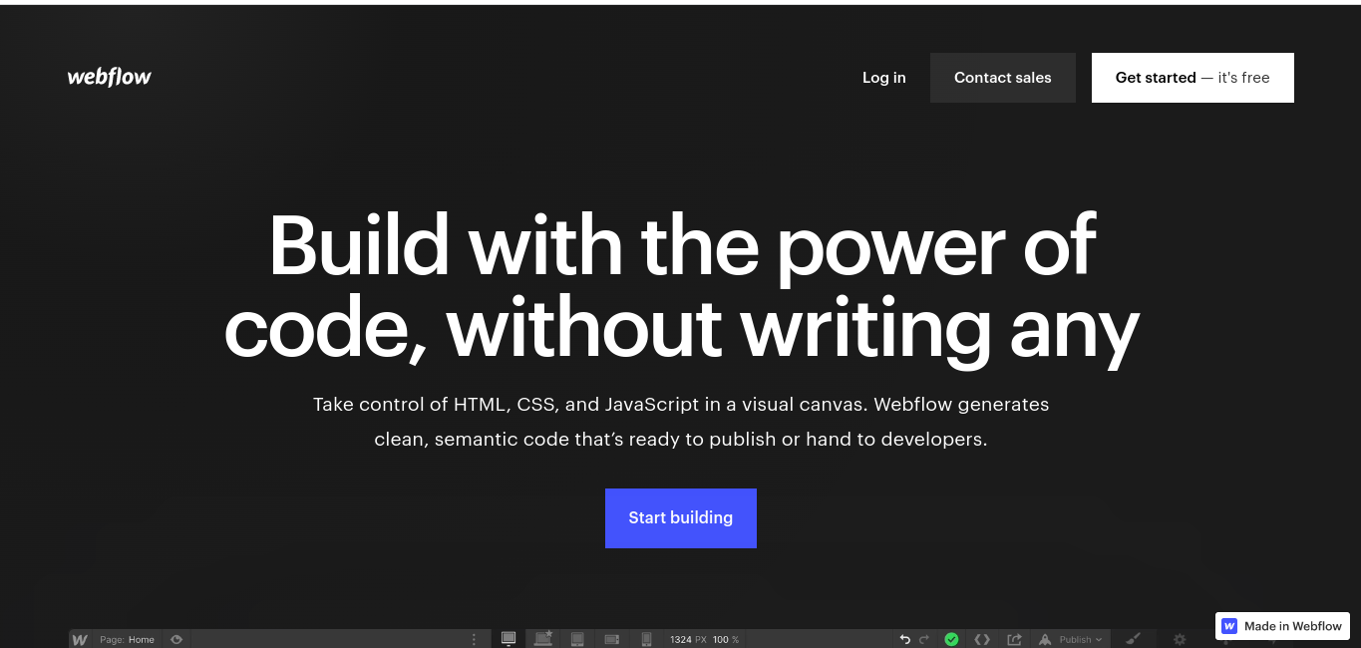Open the code brackets export icon
This screenshot has height=648, width=1361.
[x=982, y=639]
